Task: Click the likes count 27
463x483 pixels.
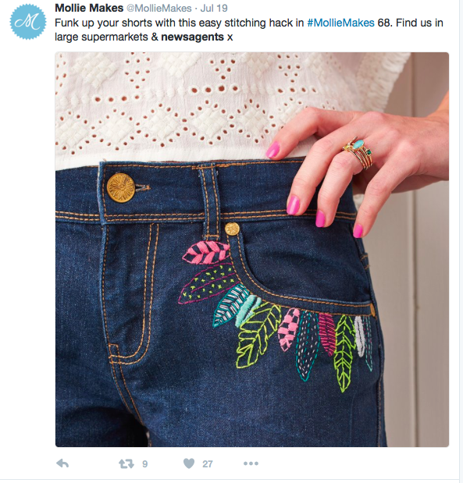Action: pyautogui.click(x=208, y=464)
